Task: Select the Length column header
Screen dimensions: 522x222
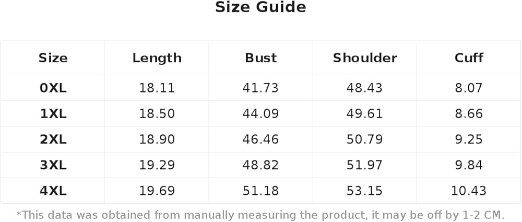Action: [x=157, y=59]
